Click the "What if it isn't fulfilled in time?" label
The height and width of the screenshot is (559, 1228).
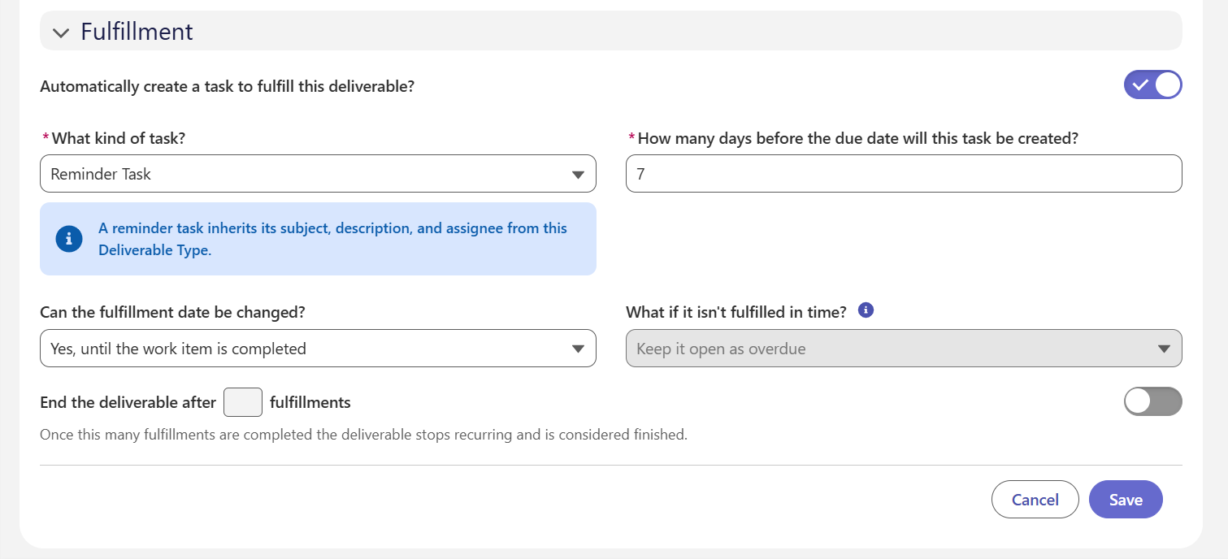736,312
